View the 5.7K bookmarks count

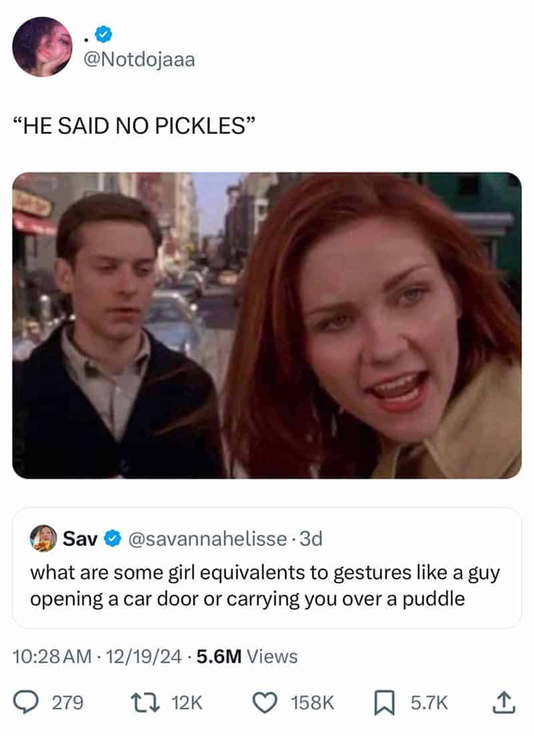click(429, 703)
